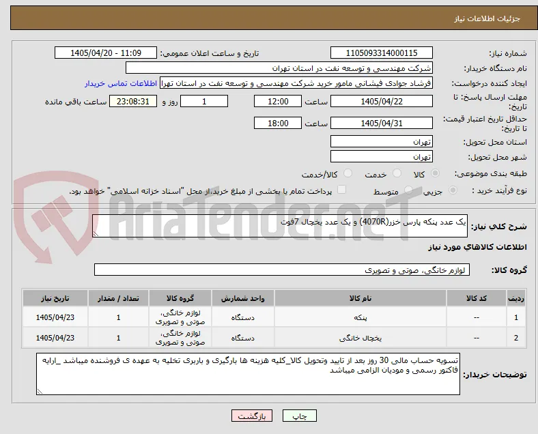Click the تاریخ نیاز column header

click(x=55, y=298)
